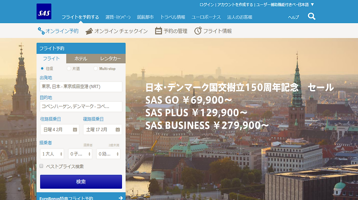Expand the 日本語 language dropdown

point(306,5)
